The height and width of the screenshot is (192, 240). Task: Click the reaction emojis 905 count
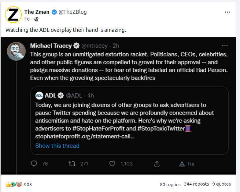tap(19, 184)
